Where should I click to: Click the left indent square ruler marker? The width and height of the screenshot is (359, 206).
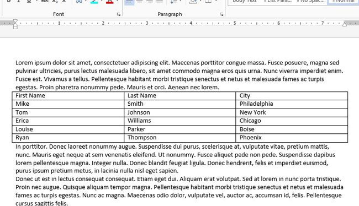(15, 28)
